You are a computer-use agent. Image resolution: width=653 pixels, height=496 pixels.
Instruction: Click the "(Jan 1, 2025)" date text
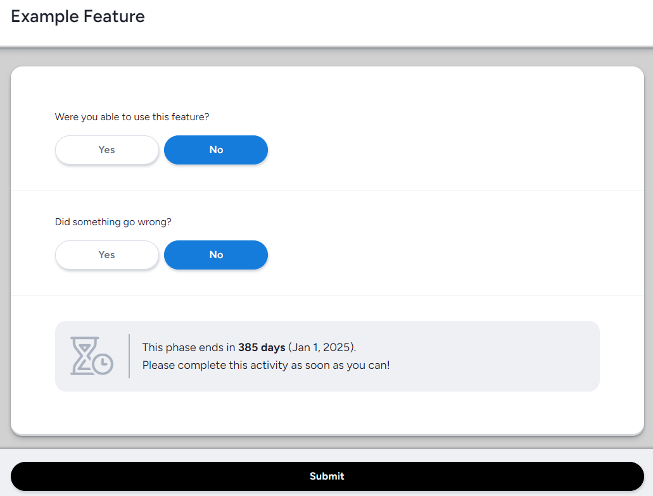[322, 347]
